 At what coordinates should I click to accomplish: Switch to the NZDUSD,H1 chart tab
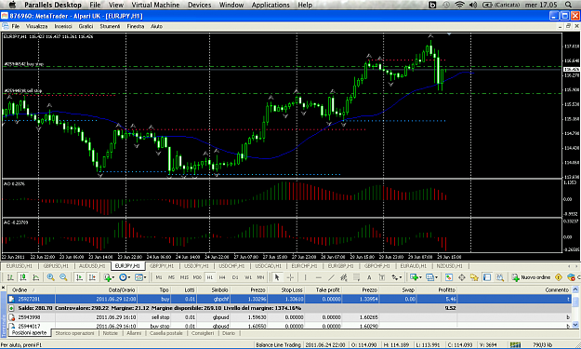click(x=449, y=266)
